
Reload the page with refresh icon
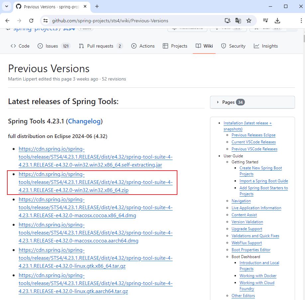[x=31, y=21]
